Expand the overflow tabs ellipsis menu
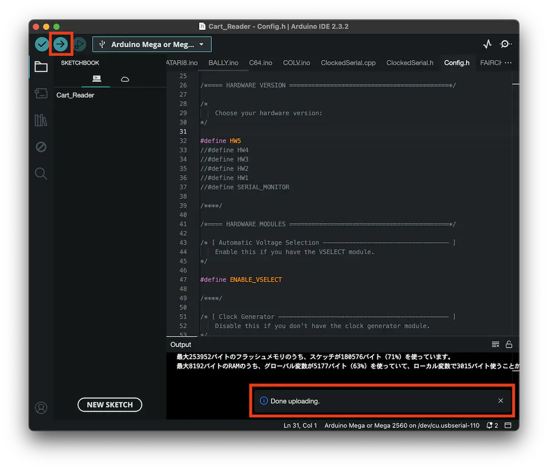548x469 pixels. click(x=508, y=63)
